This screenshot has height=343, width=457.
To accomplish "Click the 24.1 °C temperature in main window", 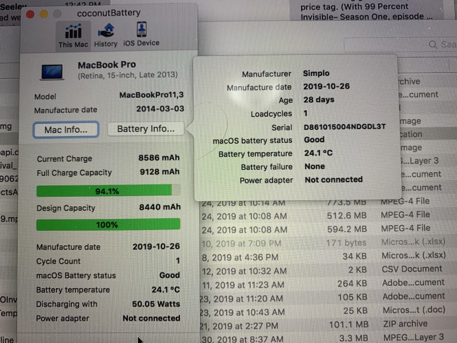I will pyautogui.click(x=166, y=290).
